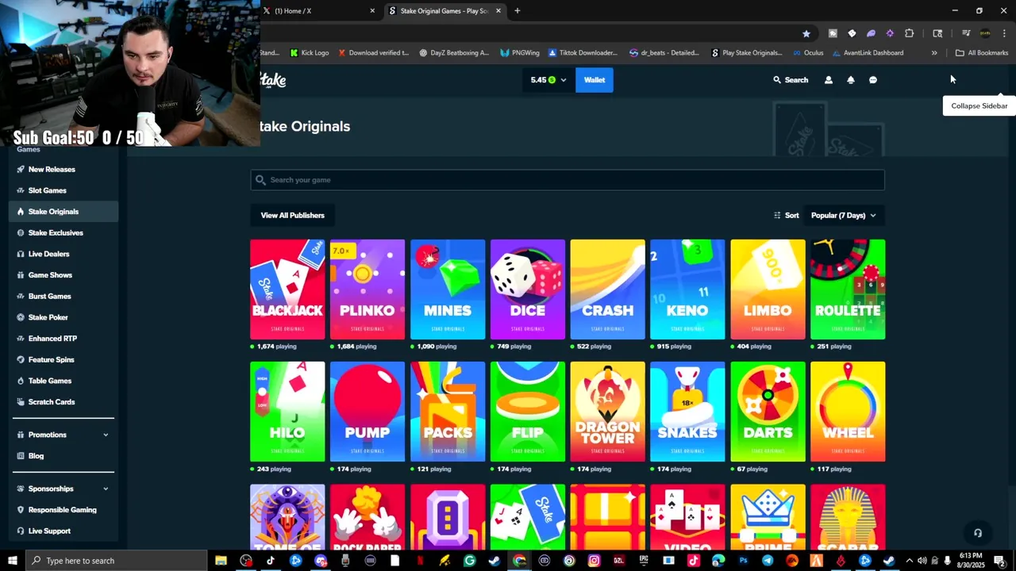Open the notifications bell
The image size is (1016, 571).
pos(851,80)
